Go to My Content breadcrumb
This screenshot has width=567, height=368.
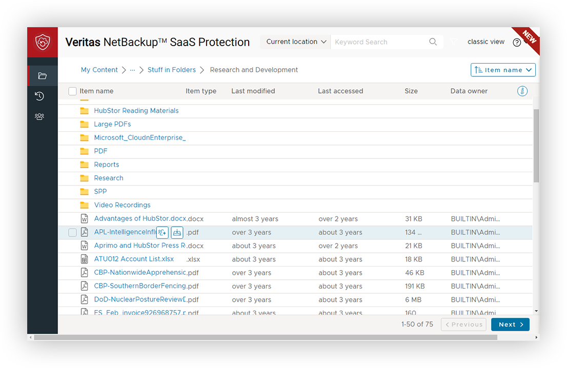(x=99, y=70)
